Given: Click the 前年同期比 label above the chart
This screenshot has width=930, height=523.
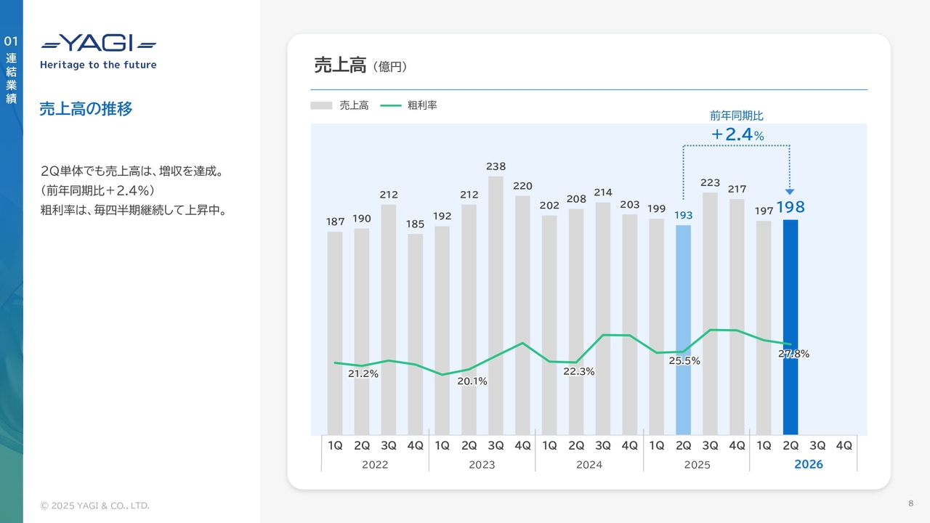Looking at the screenshot, I should pos(737,115).
